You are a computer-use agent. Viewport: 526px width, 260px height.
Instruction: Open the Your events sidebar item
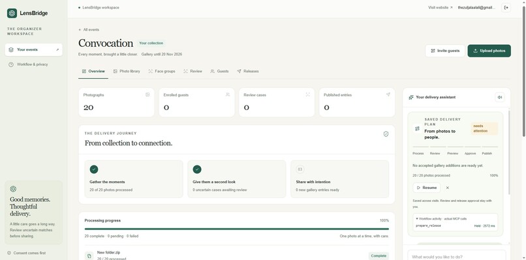click(x=33, y=50)
